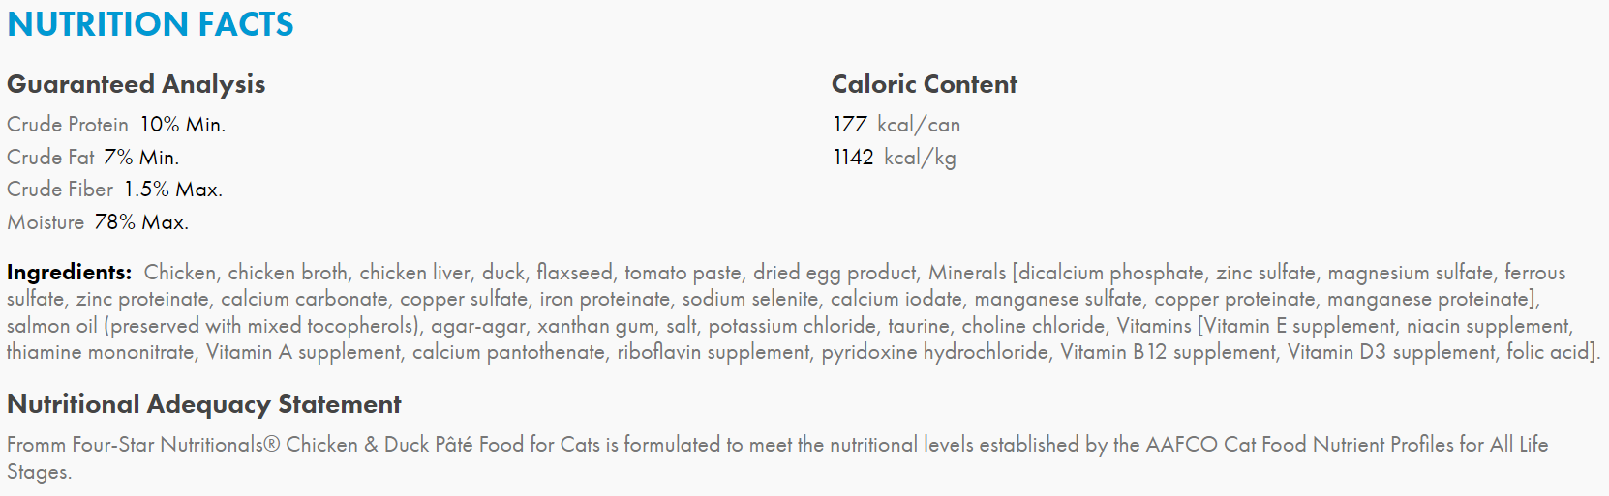Click the word 'Stages.' in adequacy statement

pyautogui.click(x=39, y=472)
